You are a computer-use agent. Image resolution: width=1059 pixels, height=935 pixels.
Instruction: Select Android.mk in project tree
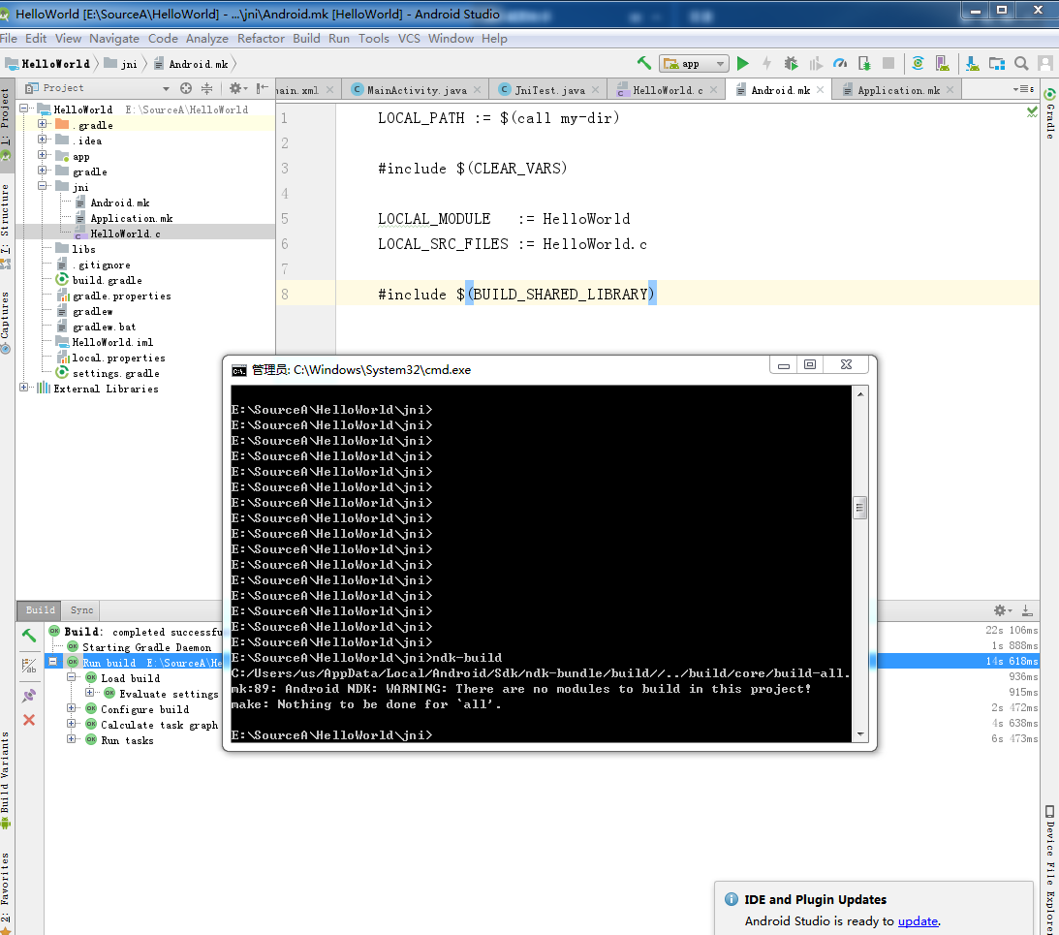(x=119, y=203)
